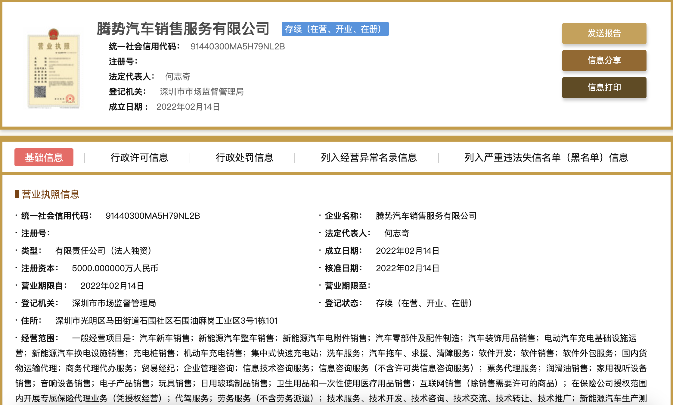Click the company title 腾势汽车销售服务有限公司
The width and height of the screenshot is (673, 405).
tap(183, 29)
